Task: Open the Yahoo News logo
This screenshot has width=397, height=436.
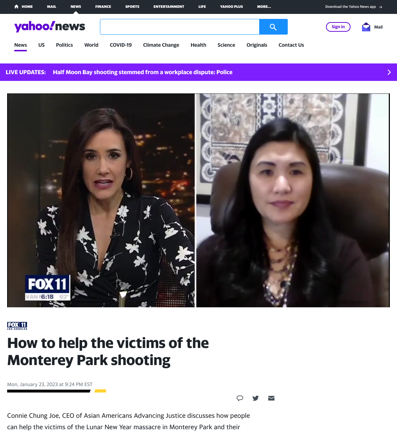Action: pyautogui.click(x=50, y=26)
